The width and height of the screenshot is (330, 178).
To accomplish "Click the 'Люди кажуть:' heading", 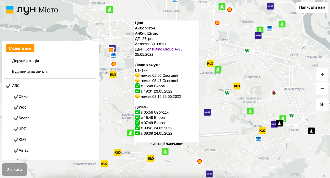I will click(148, 65).
